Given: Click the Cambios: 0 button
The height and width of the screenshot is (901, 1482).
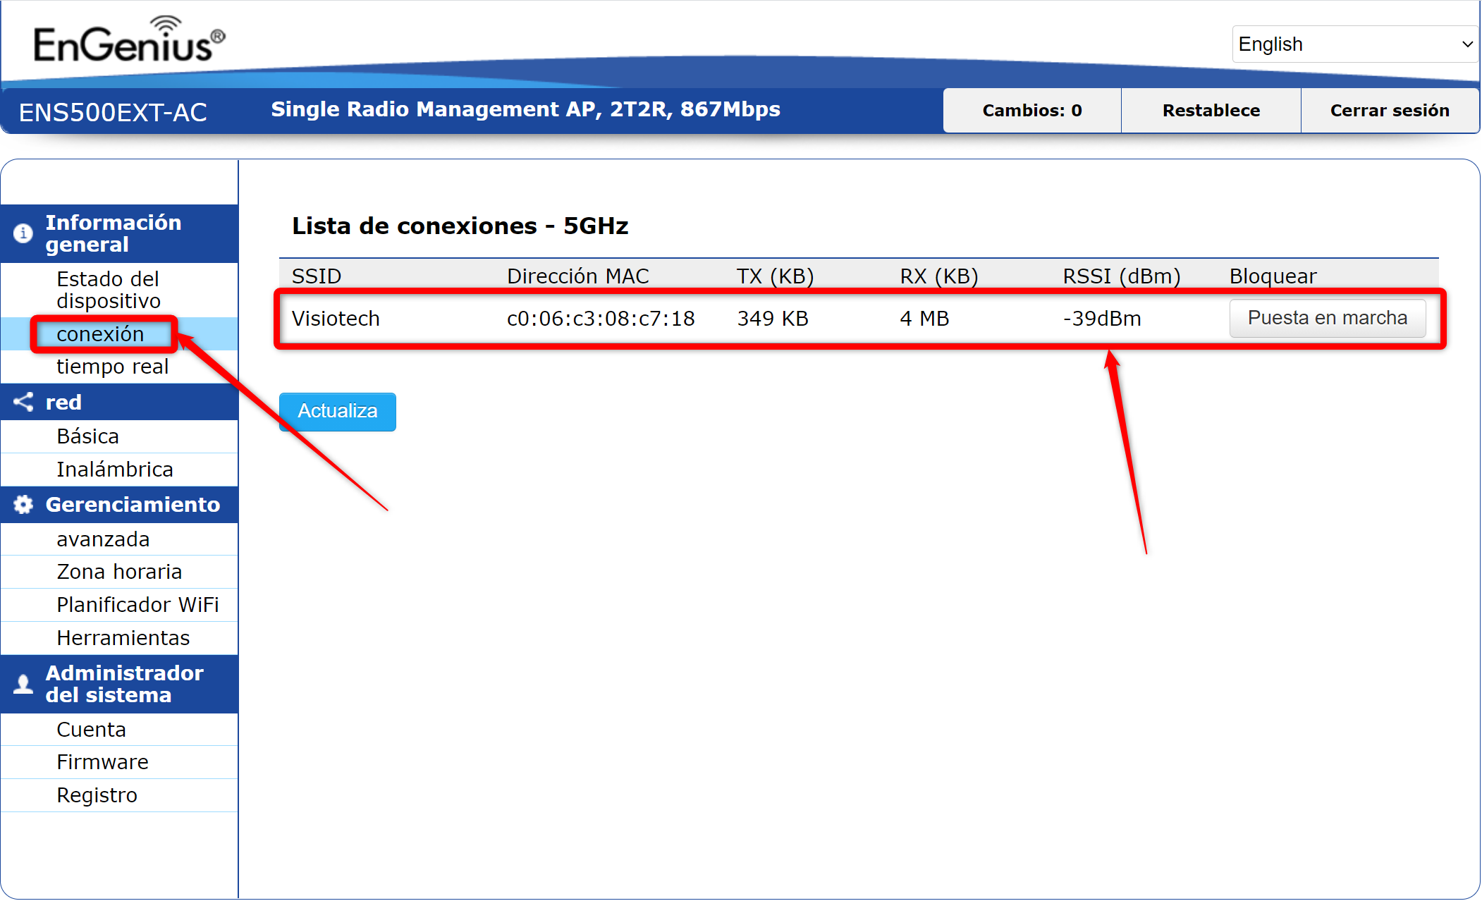Looking at the screenshot, I should (1032, 111).
